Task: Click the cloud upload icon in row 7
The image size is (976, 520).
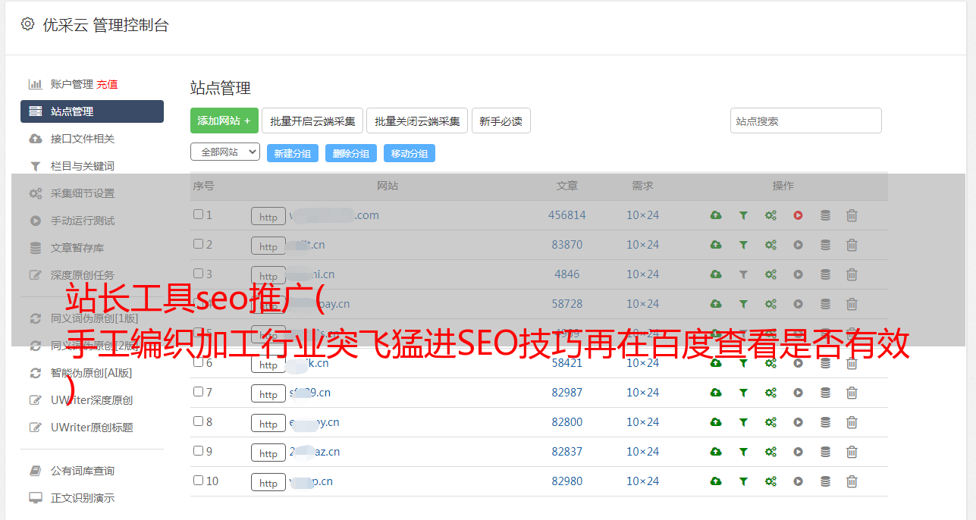Action: click(716, 393)
